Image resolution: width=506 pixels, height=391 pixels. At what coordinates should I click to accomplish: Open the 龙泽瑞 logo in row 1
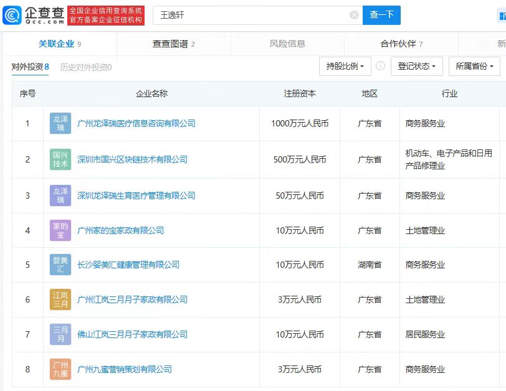60,123
